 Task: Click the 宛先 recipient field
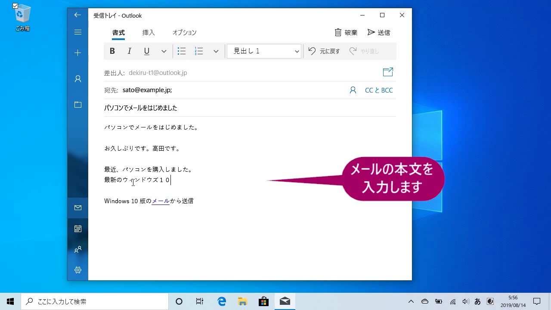point(232,90)
